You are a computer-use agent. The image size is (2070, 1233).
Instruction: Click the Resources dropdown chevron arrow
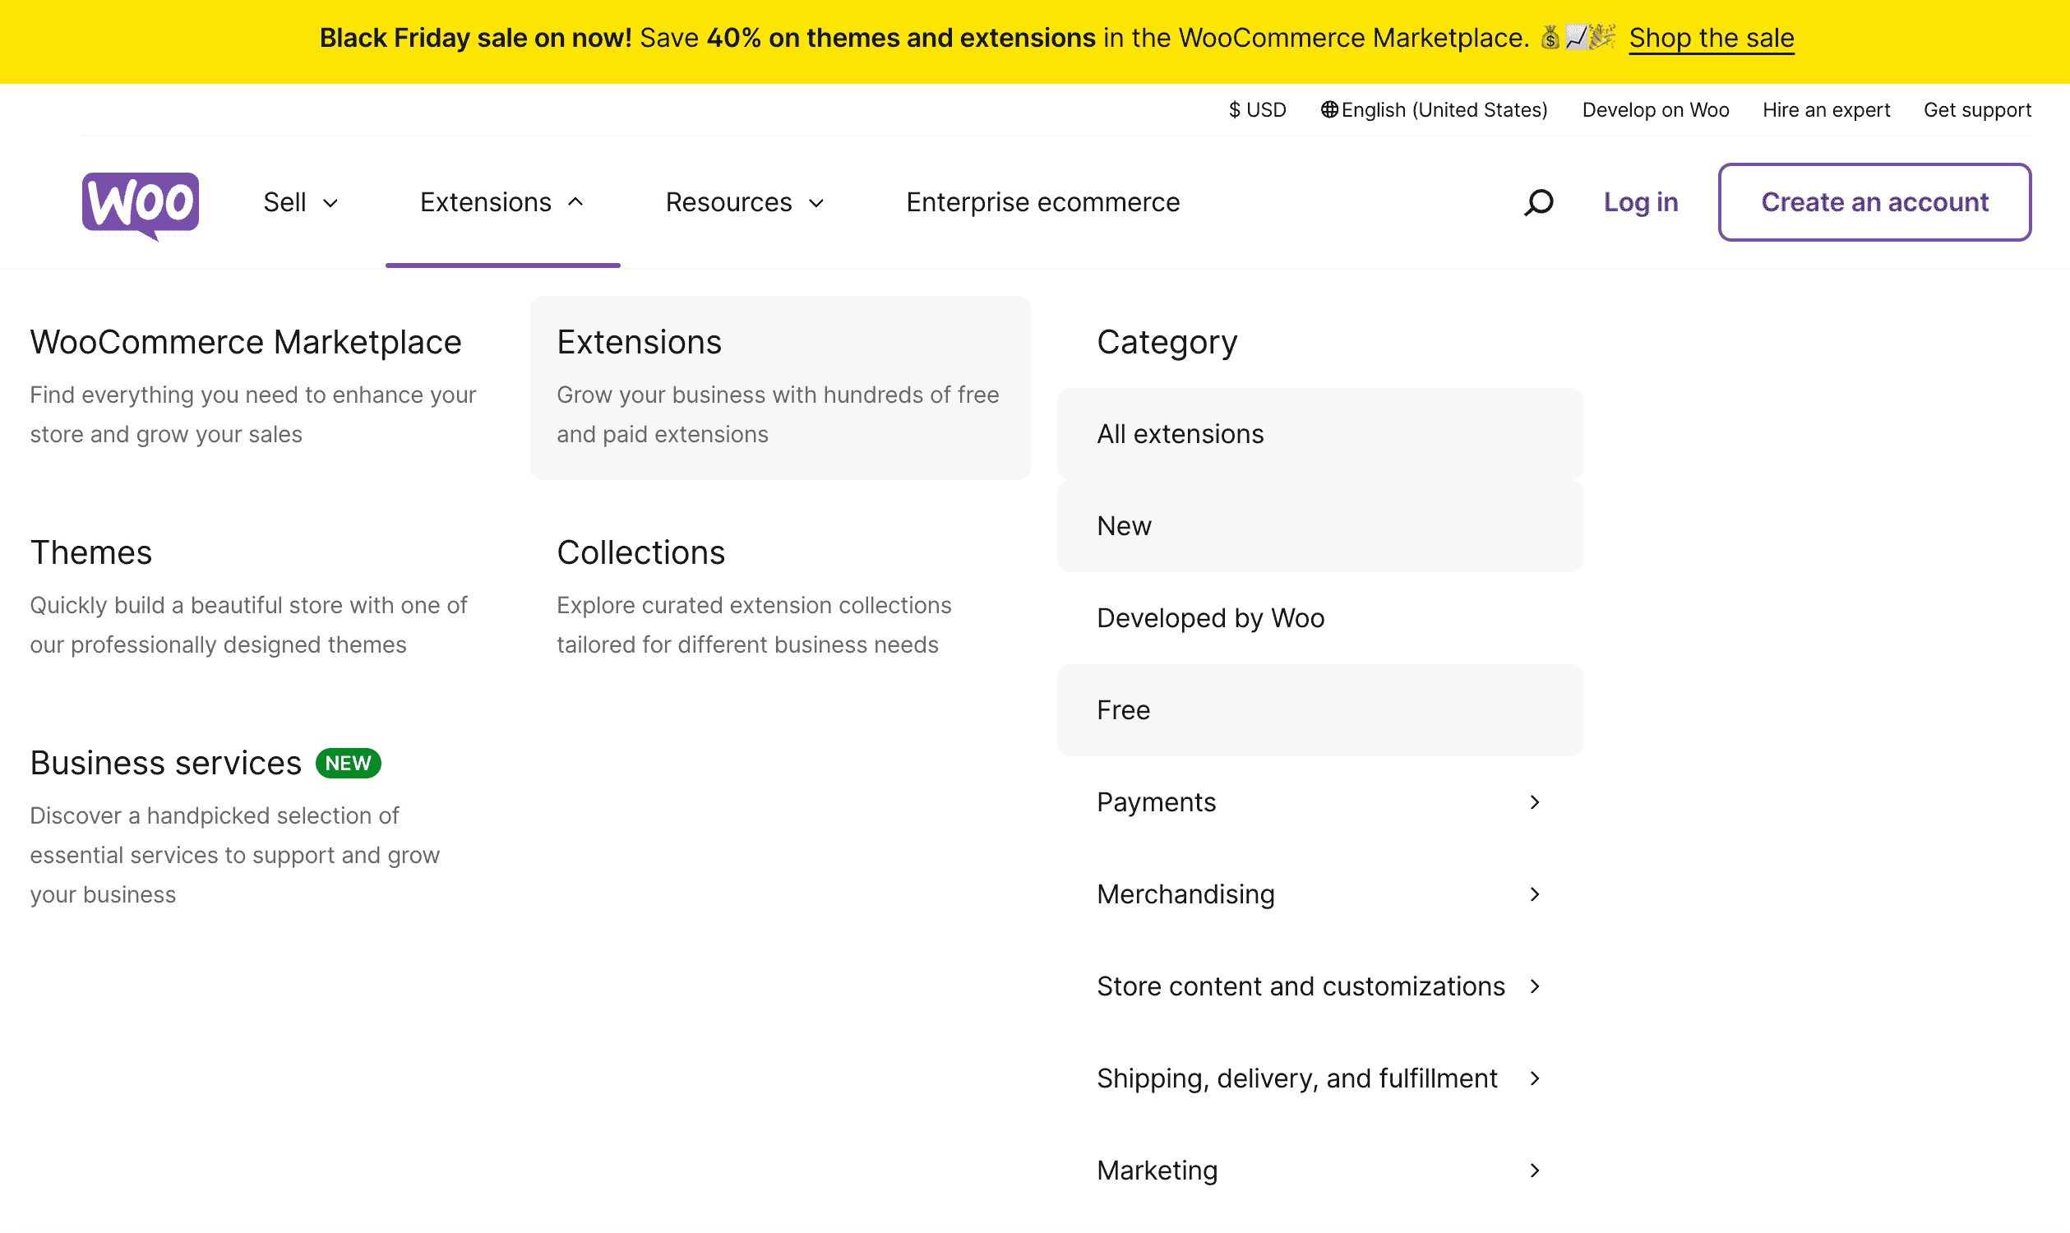click(816, 203)
